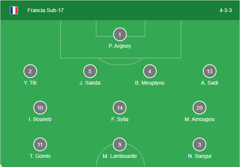Viewport: 240px width, 167px height.
Task: Open M. Lambourde player profile
Action: (x=120, y=156)
